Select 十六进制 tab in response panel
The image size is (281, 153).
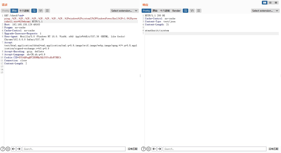coord(165,11)
